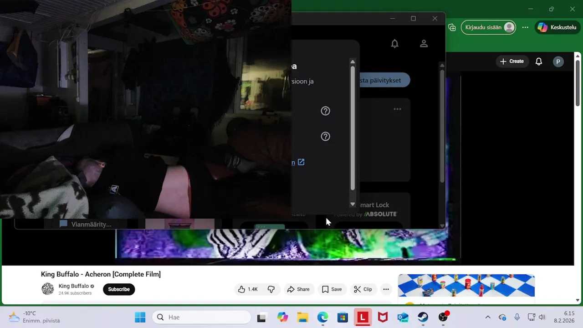The width and height of the screenshot is (583, 328).
Task: Click the päivitykset updates button
Action: [385, 81]
